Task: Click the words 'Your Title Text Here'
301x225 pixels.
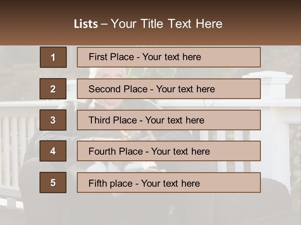Action: (x=166, y=24)
